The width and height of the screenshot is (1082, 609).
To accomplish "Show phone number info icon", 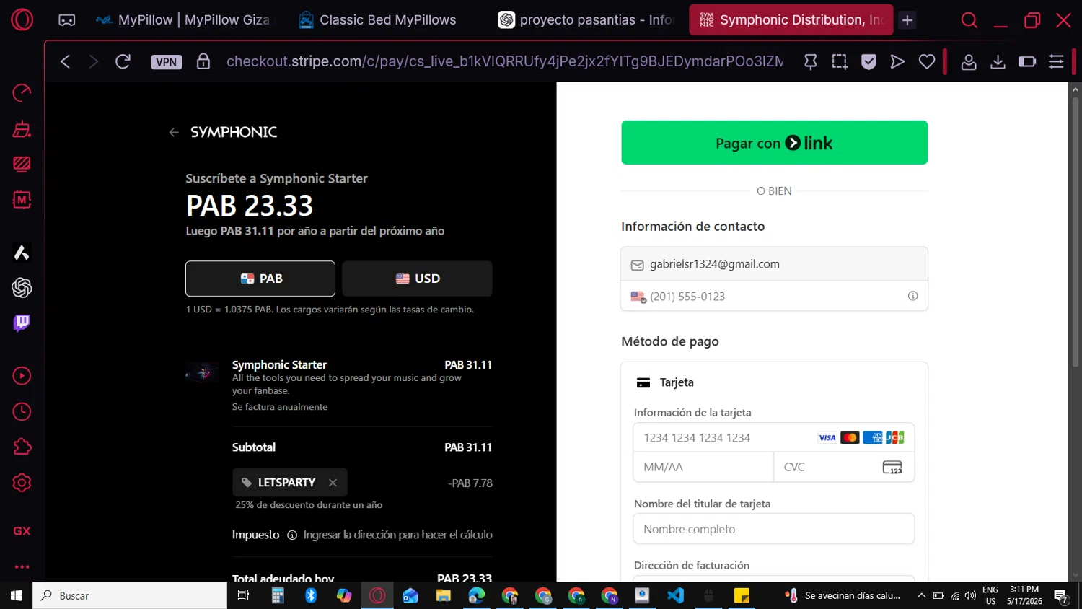I will point(912,296).
